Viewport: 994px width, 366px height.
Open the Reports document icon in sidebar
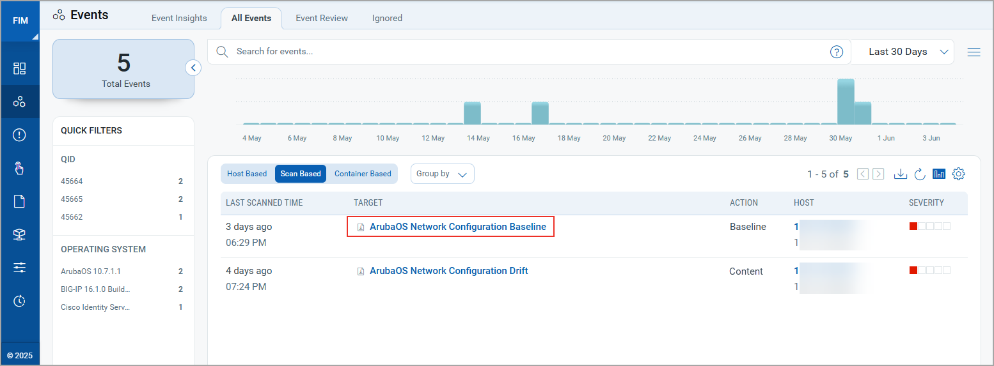point(19,201)
